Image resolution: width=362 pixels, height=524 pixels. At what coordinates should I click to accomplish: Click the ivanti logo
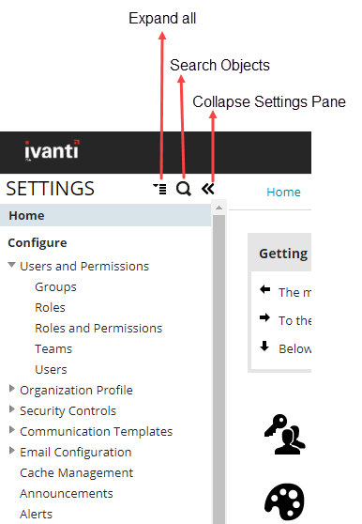point(52,150)
